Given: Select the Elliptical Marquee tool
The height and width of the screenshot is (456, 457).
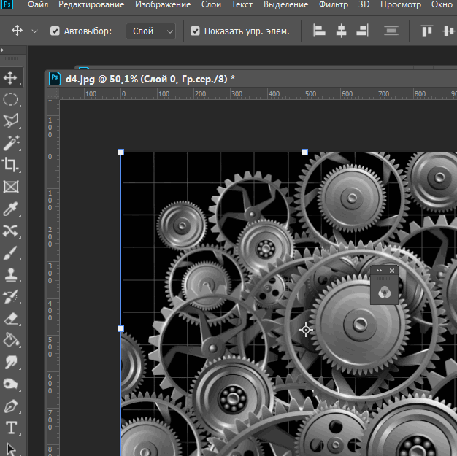Looking at the screenshot, I should pos(10,100).
